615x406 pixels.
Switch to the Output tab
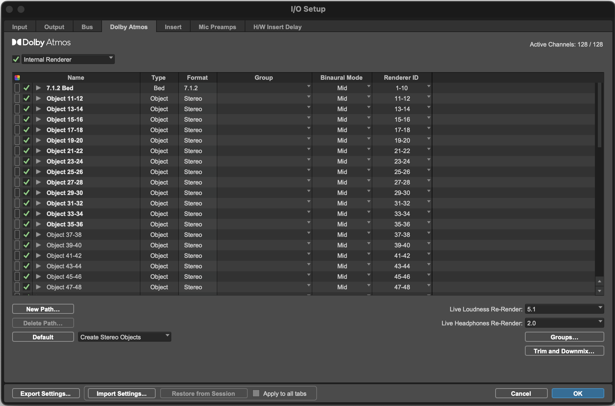pos(54,27)
